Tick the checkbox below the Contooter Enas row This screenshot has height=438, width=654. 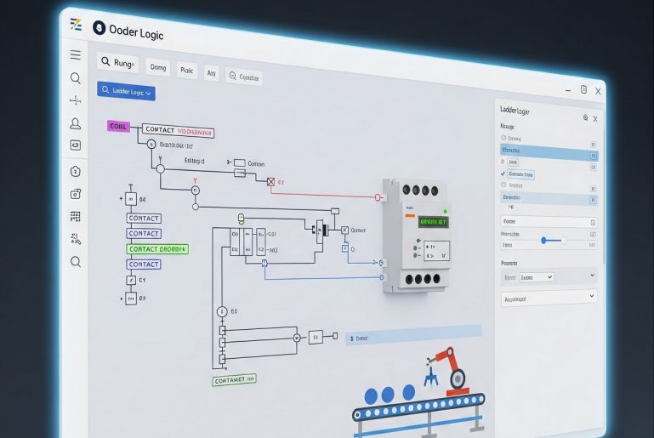point(503,185)
